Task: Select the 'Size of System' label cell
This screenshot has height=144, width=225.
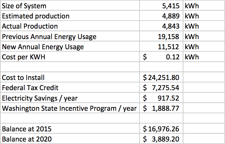Action: click(x=70, y=6)
